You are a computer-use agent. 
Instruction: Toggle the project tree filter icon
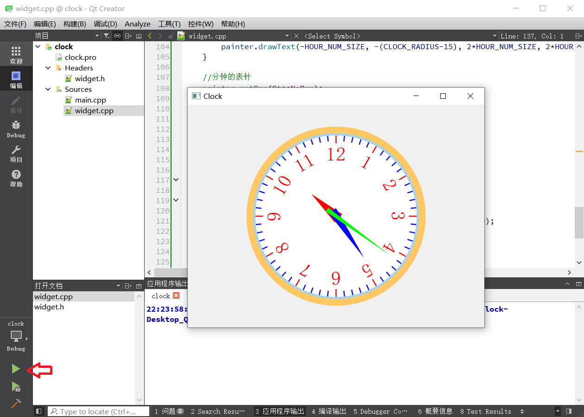point(106,36)
